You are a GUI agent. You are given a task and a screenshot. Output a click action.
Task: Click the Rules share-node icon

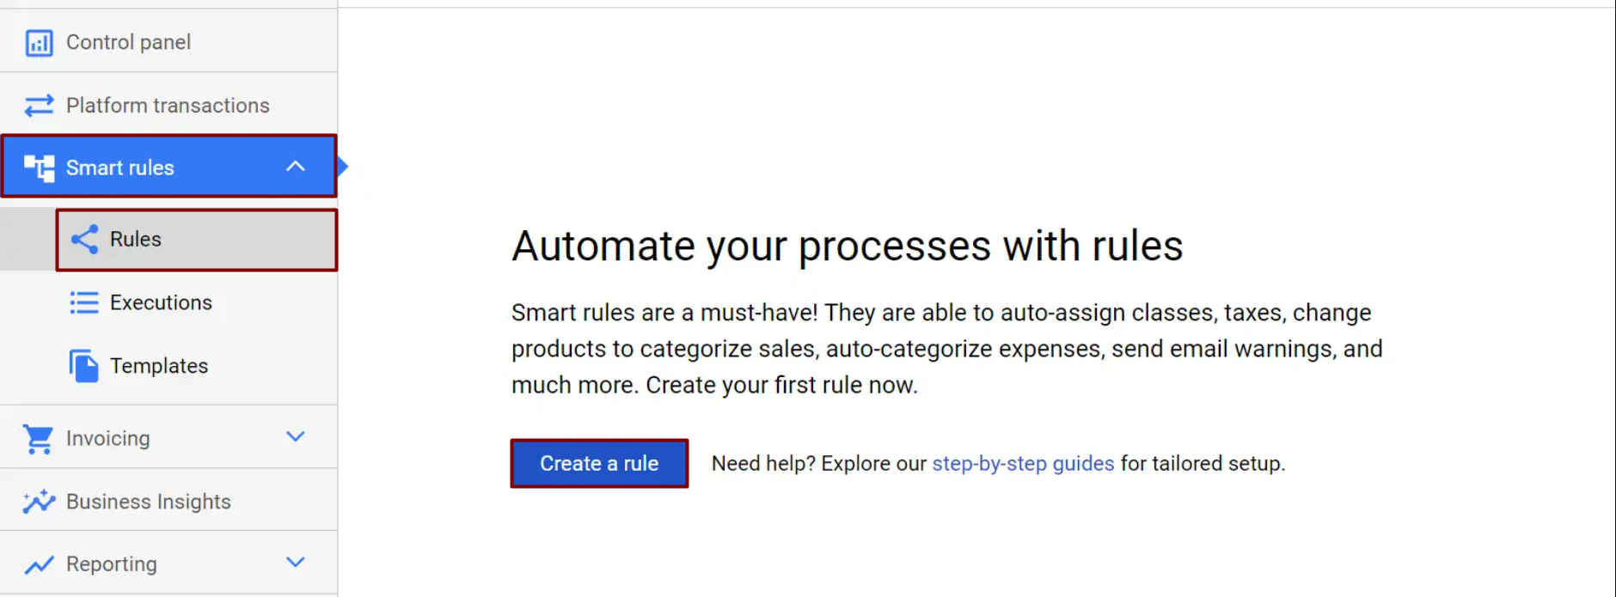(84, 240)
